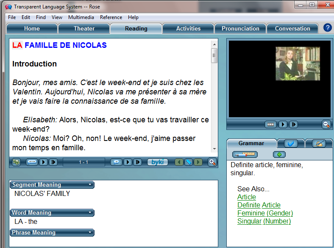Click the green plus button in Grammar panel

(279, 154)
